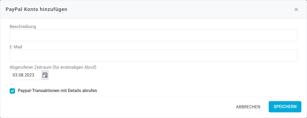Expand the date picker next to 03.08.2023
The width and height of the screenshot is (307, 118).
[x=45, y=75]
